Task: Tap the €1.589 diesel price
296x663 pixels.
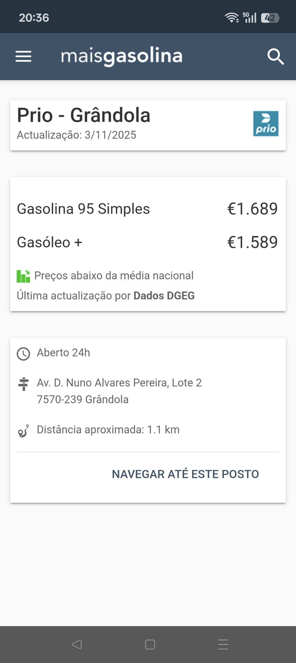Action: point(252,242)
